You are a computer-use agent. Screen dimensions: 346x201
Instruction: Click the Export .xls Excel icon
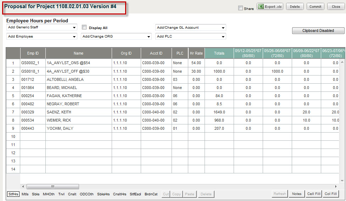click(261, 6)
